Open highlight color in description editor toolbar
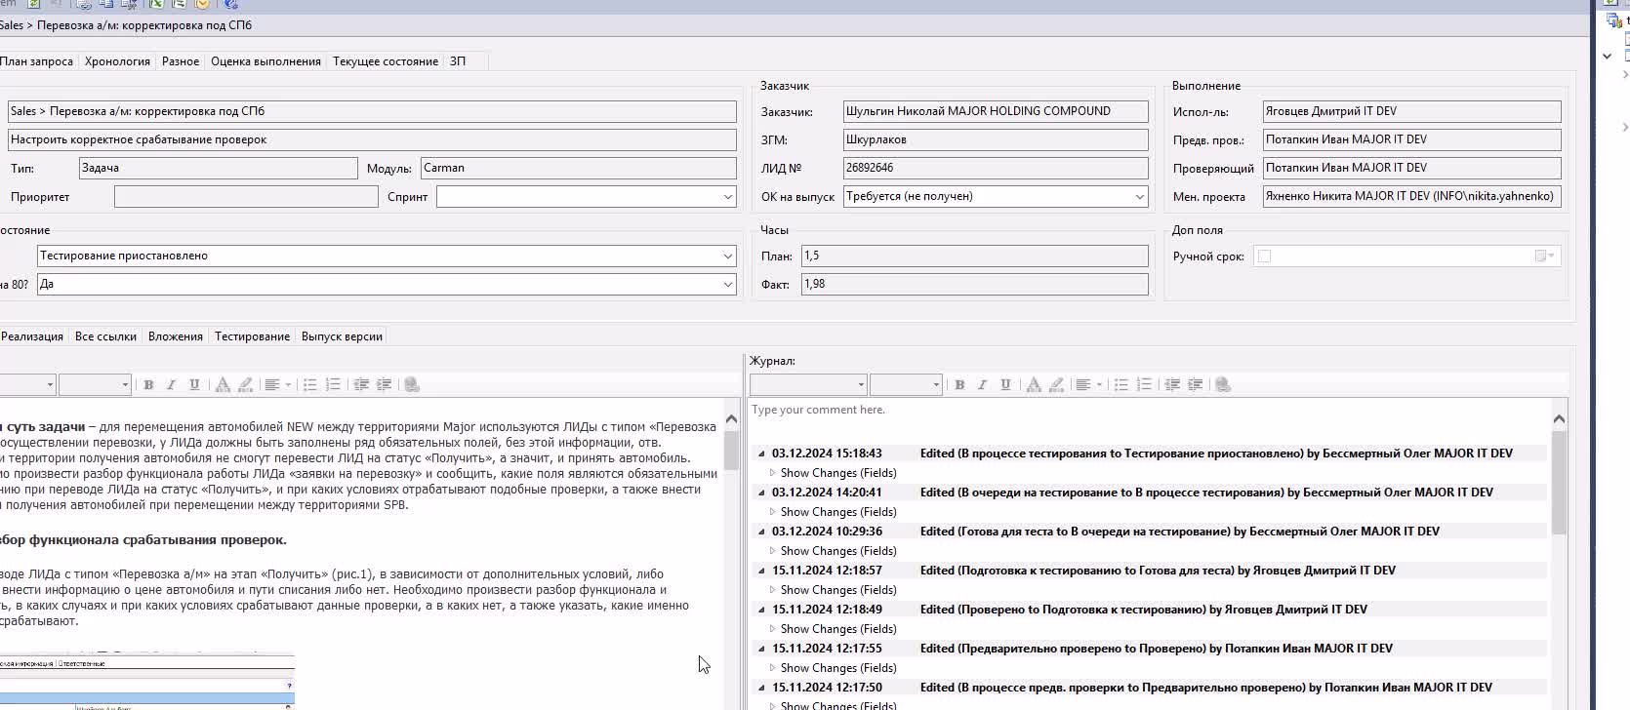The image size is (1630, 710). coord(246,385)
